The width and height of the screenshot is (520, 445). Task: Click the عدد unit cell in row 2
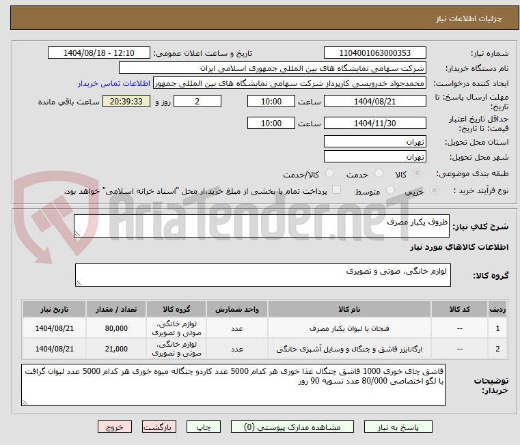click(x=237, y=349)
